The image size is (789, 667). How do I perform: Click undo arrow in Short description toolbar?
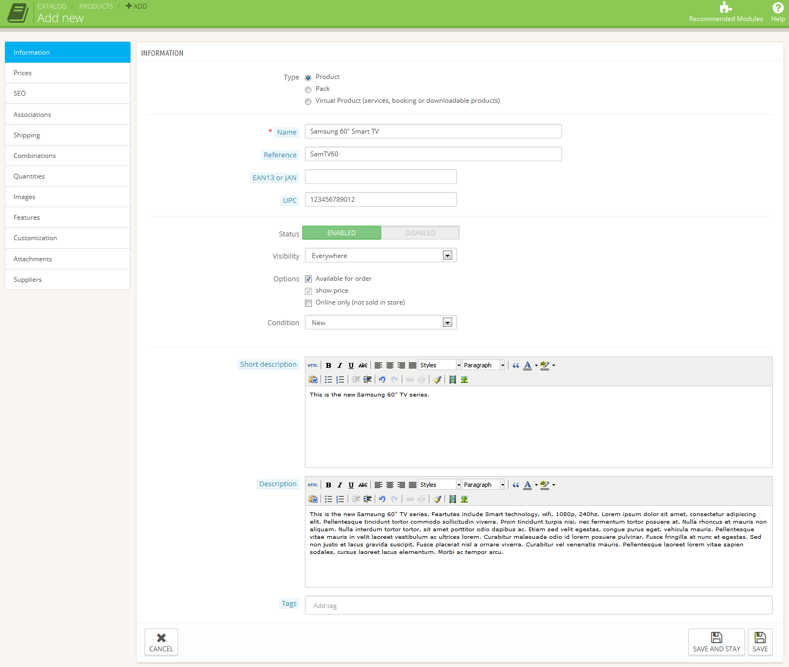[x=382, y=380]
